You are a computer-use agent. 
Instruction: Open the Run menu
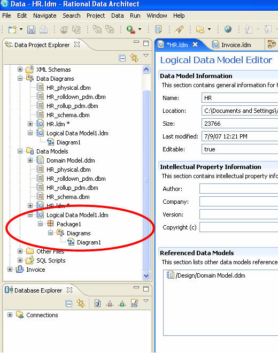point(135,16)
